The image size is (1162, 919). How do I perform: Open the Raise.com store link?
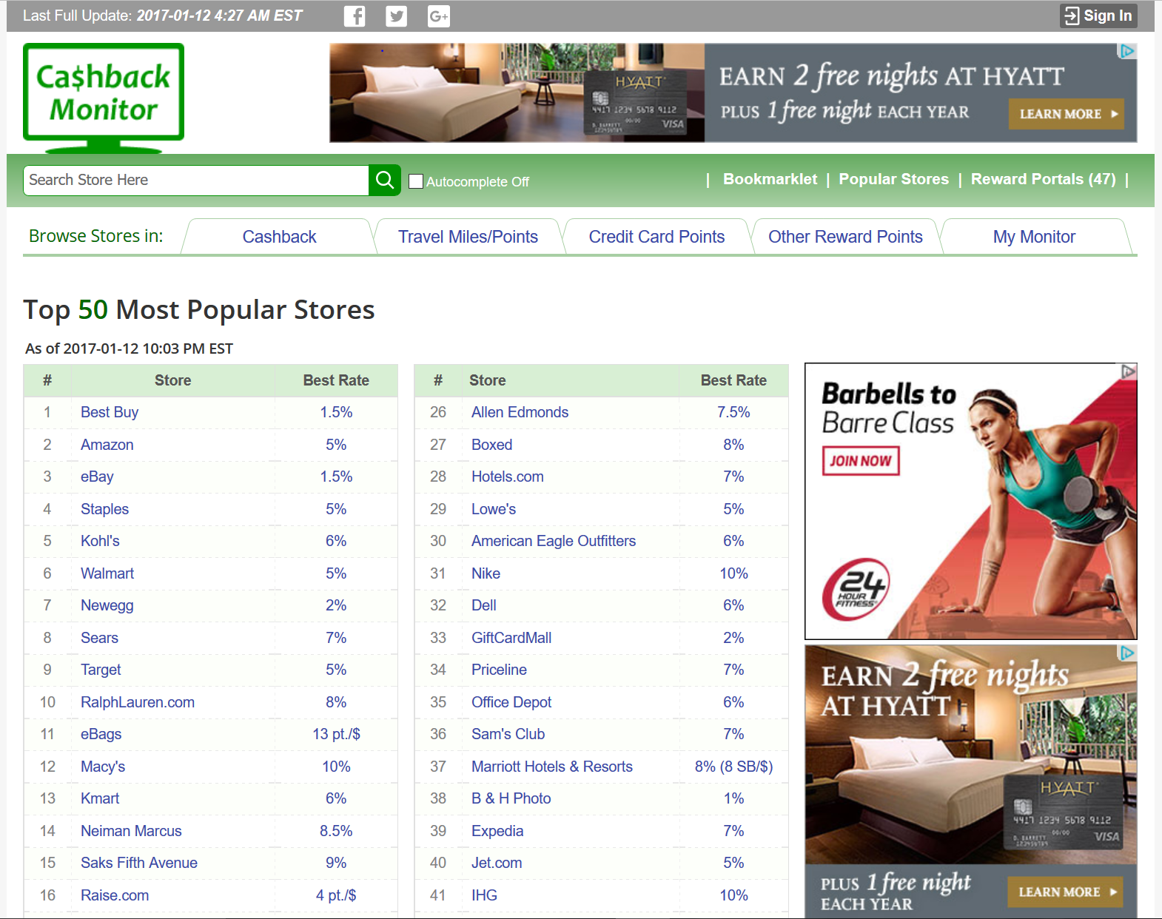coord(115,895)
